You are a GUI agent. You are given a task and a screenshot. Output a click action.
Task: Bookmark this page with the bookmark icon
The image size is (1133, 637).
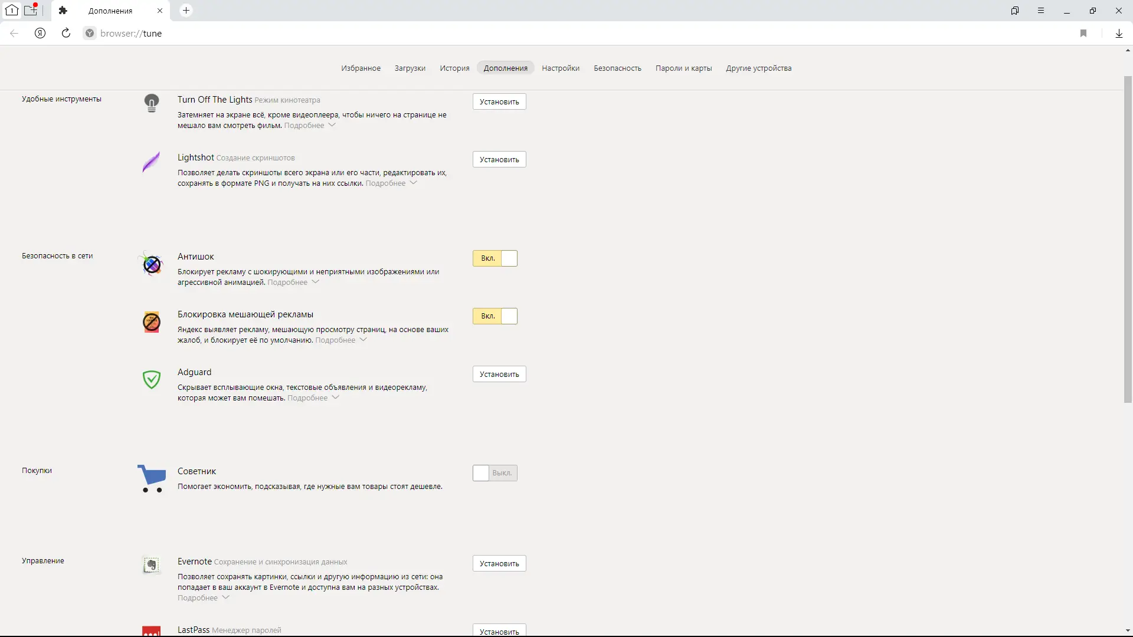coord(1083,34)
